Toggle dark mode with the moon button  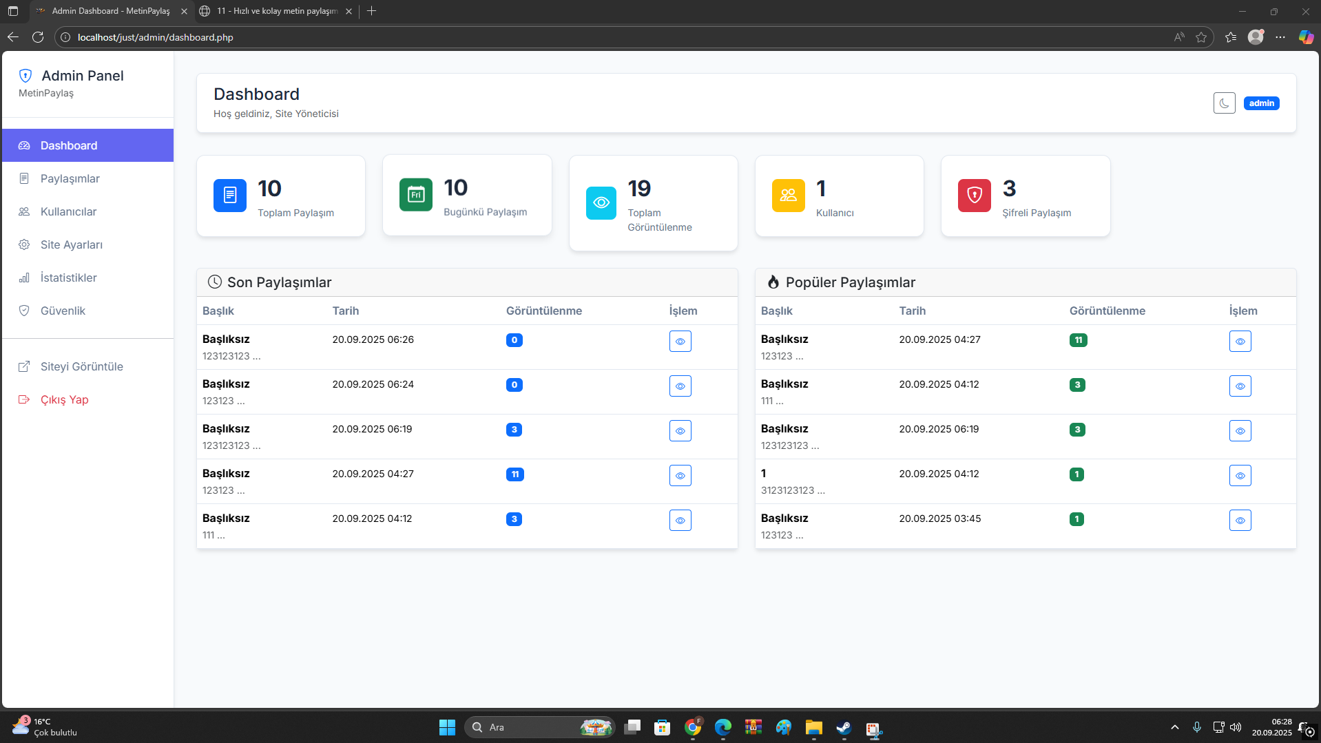point(1224,103)
